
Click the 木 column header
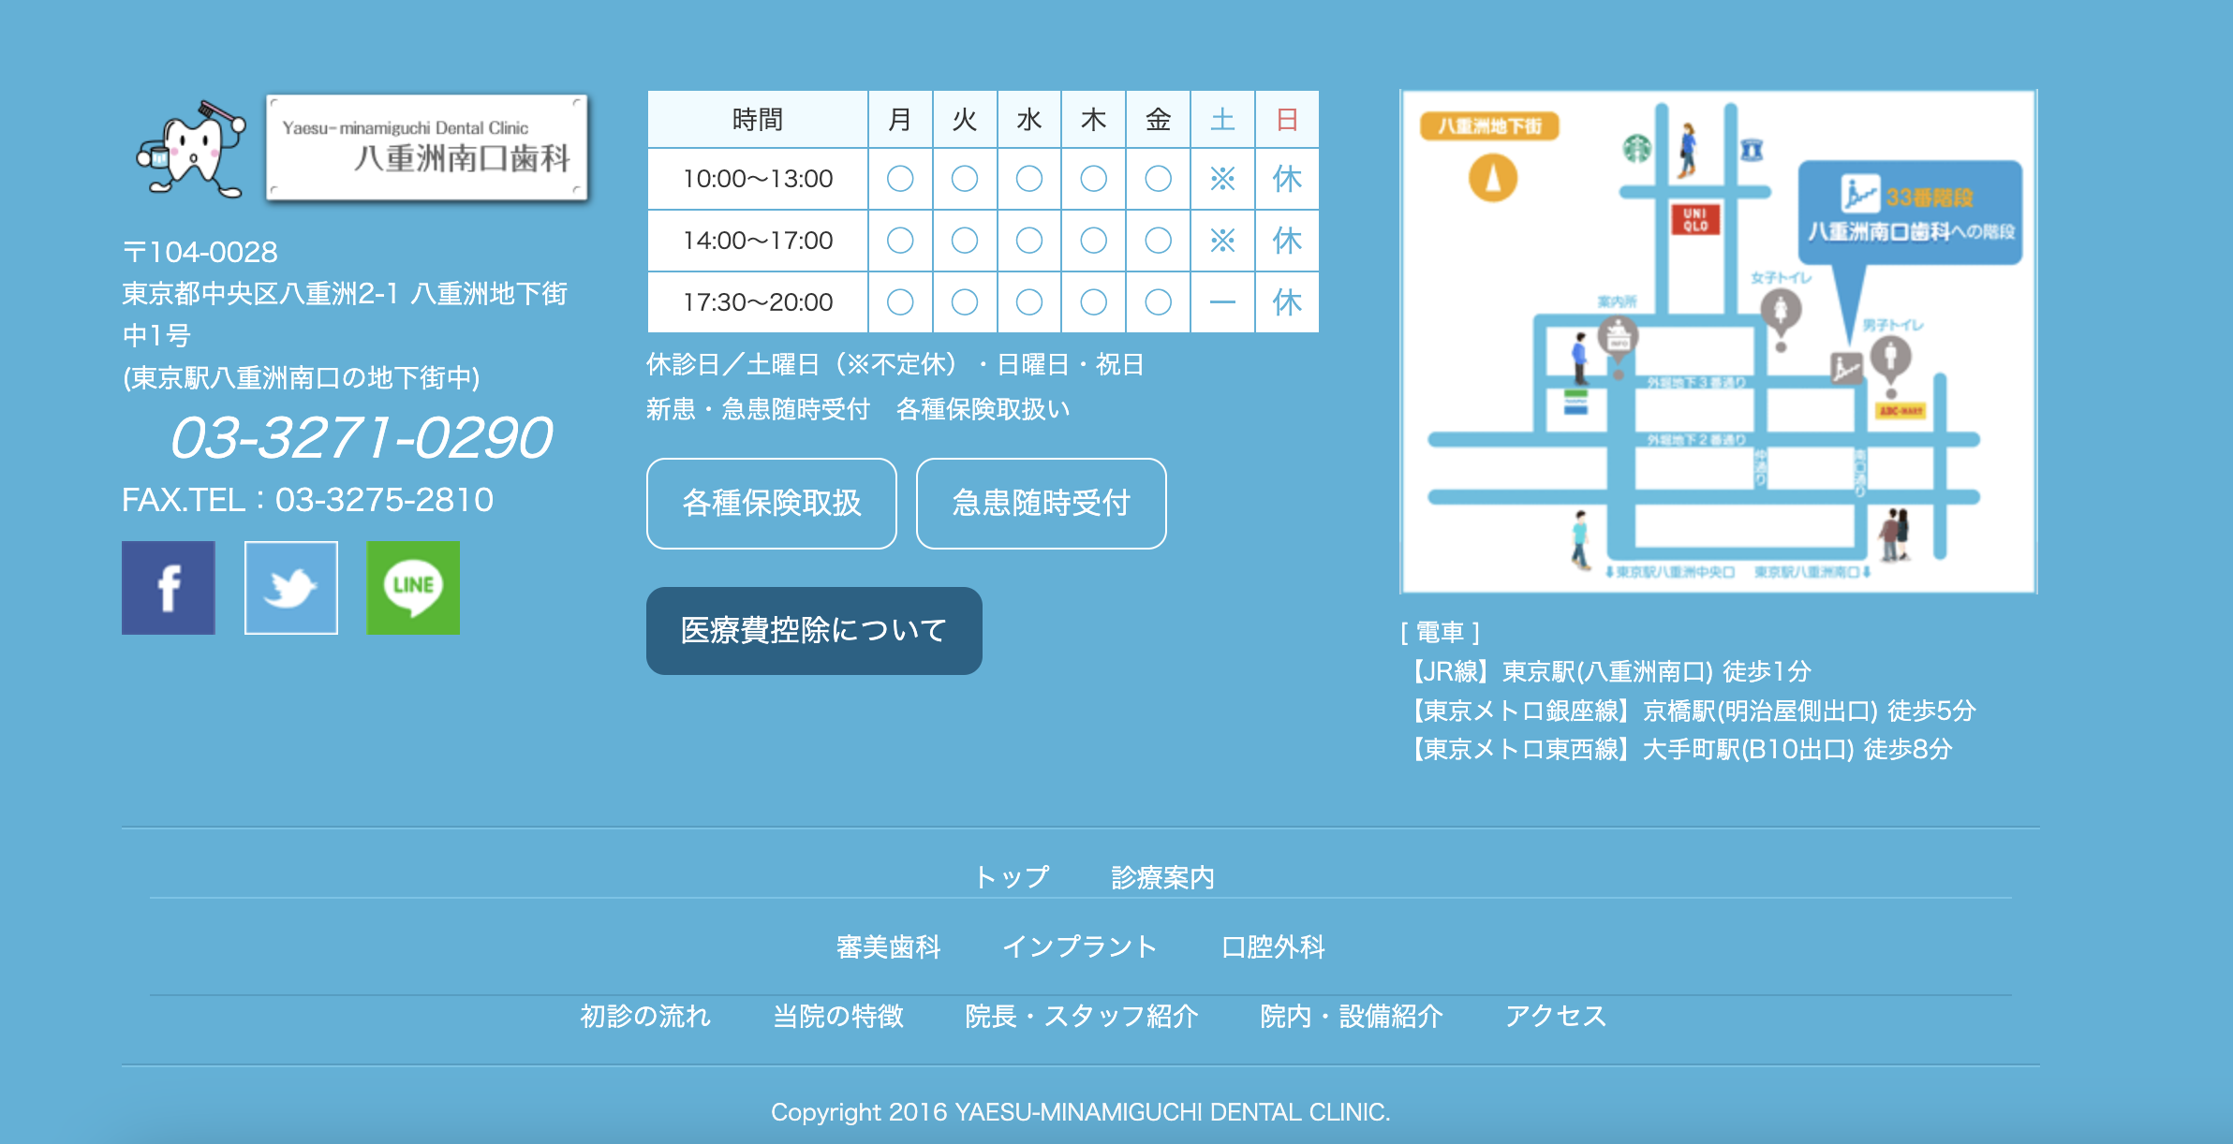[x=1094, y=120]
